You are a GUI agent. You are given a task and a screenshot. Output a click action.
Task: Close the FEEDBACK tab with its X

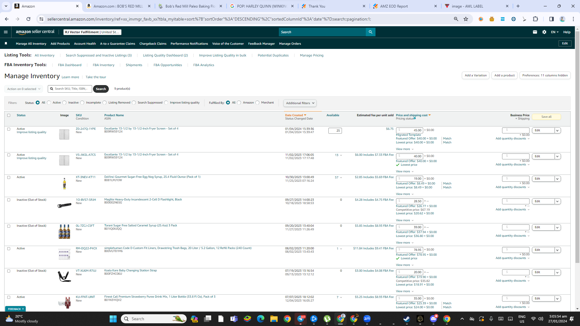[x=23, y=309]
